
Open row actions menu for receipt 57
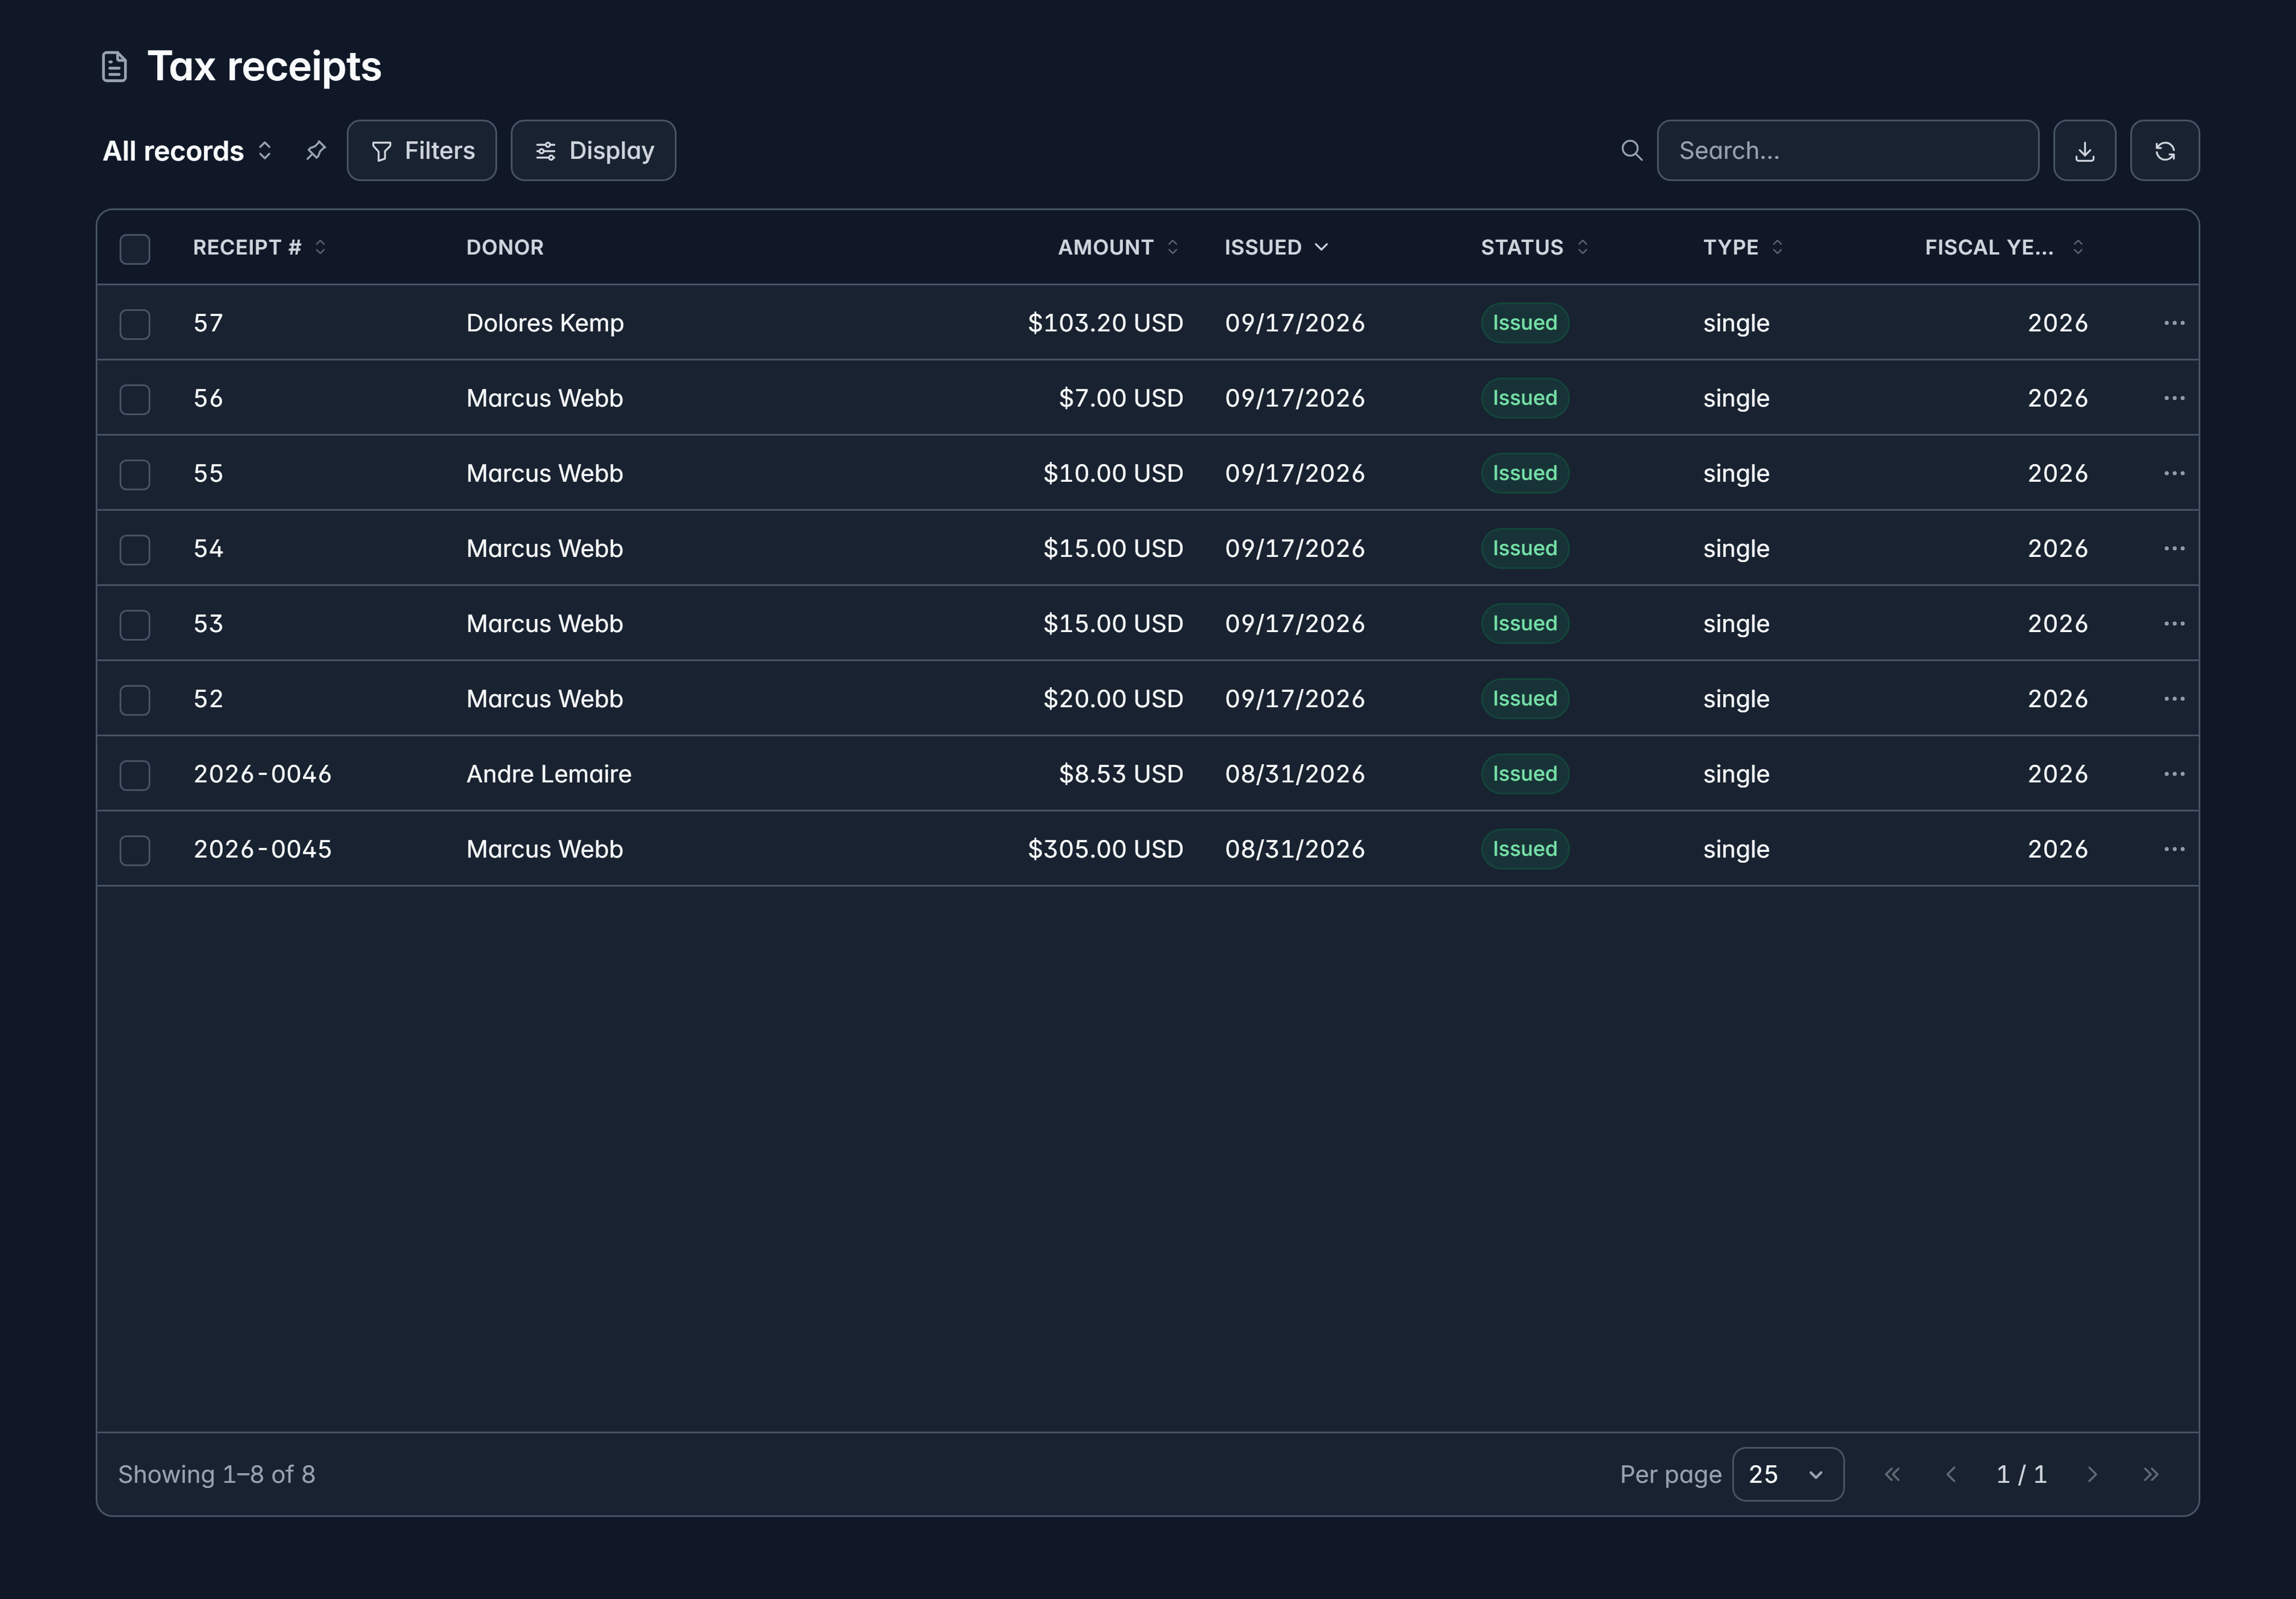(x=2173, y=323)
